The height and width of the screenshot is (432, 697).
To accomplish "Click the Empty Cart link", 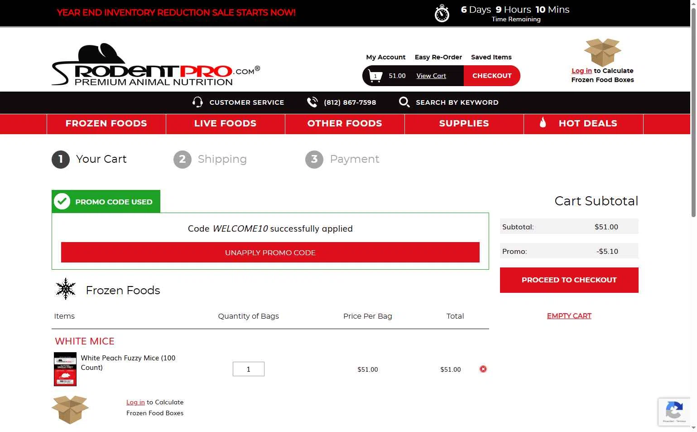I will (x=569, y=316).
